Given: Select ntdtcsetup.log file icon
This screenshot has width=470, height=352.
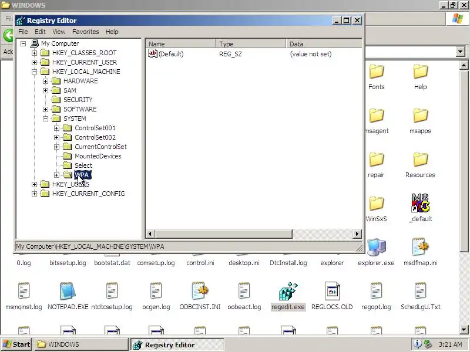Looking at the screenshot, I should click(x=112, y=291).
